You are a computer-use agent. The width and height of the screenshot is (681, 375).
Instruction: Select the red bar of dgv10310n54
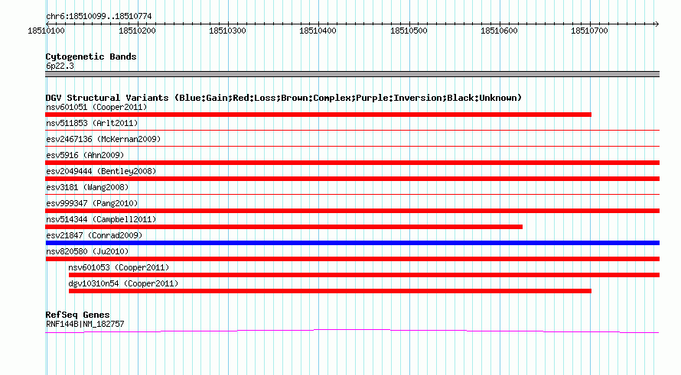click(x=330, y=291)
